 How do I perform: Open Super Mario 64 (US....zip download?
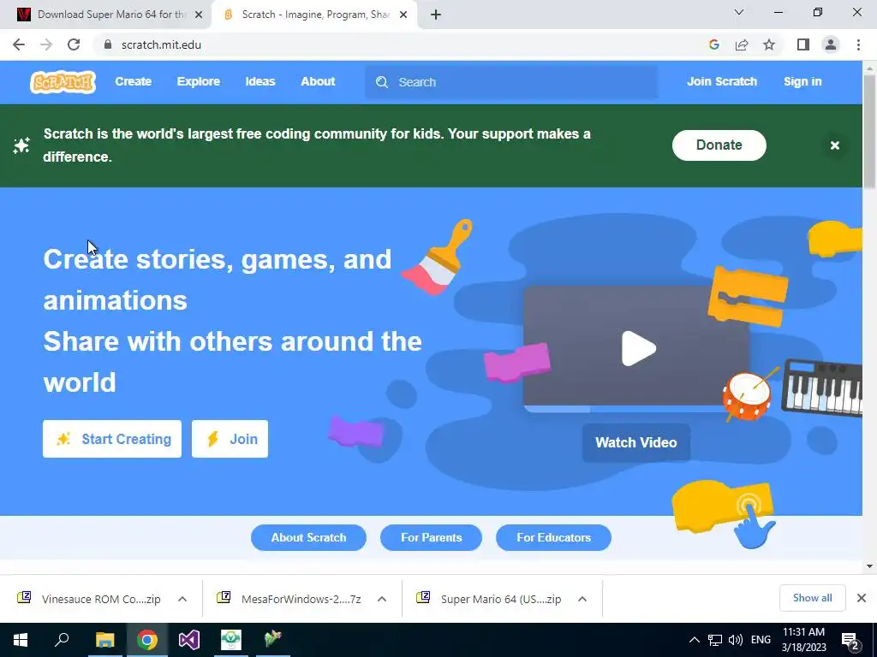point(490,599)
